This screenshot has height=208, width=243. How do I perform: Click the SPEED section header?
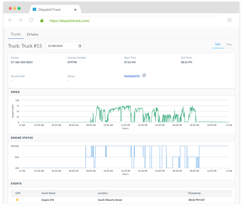[15, 92]
